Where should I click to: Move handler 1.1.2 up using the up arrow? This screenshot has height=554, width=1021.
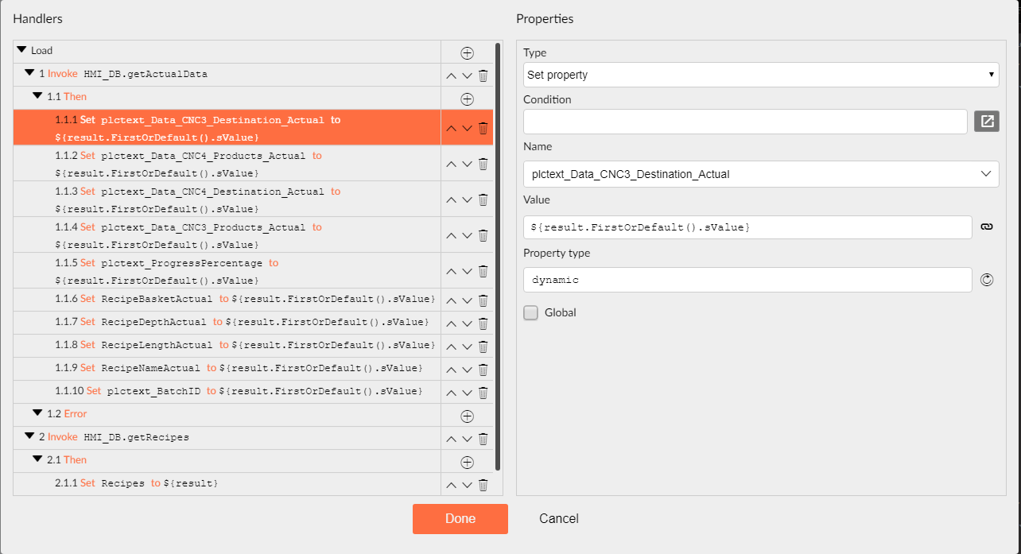click(x=451, y=164)
